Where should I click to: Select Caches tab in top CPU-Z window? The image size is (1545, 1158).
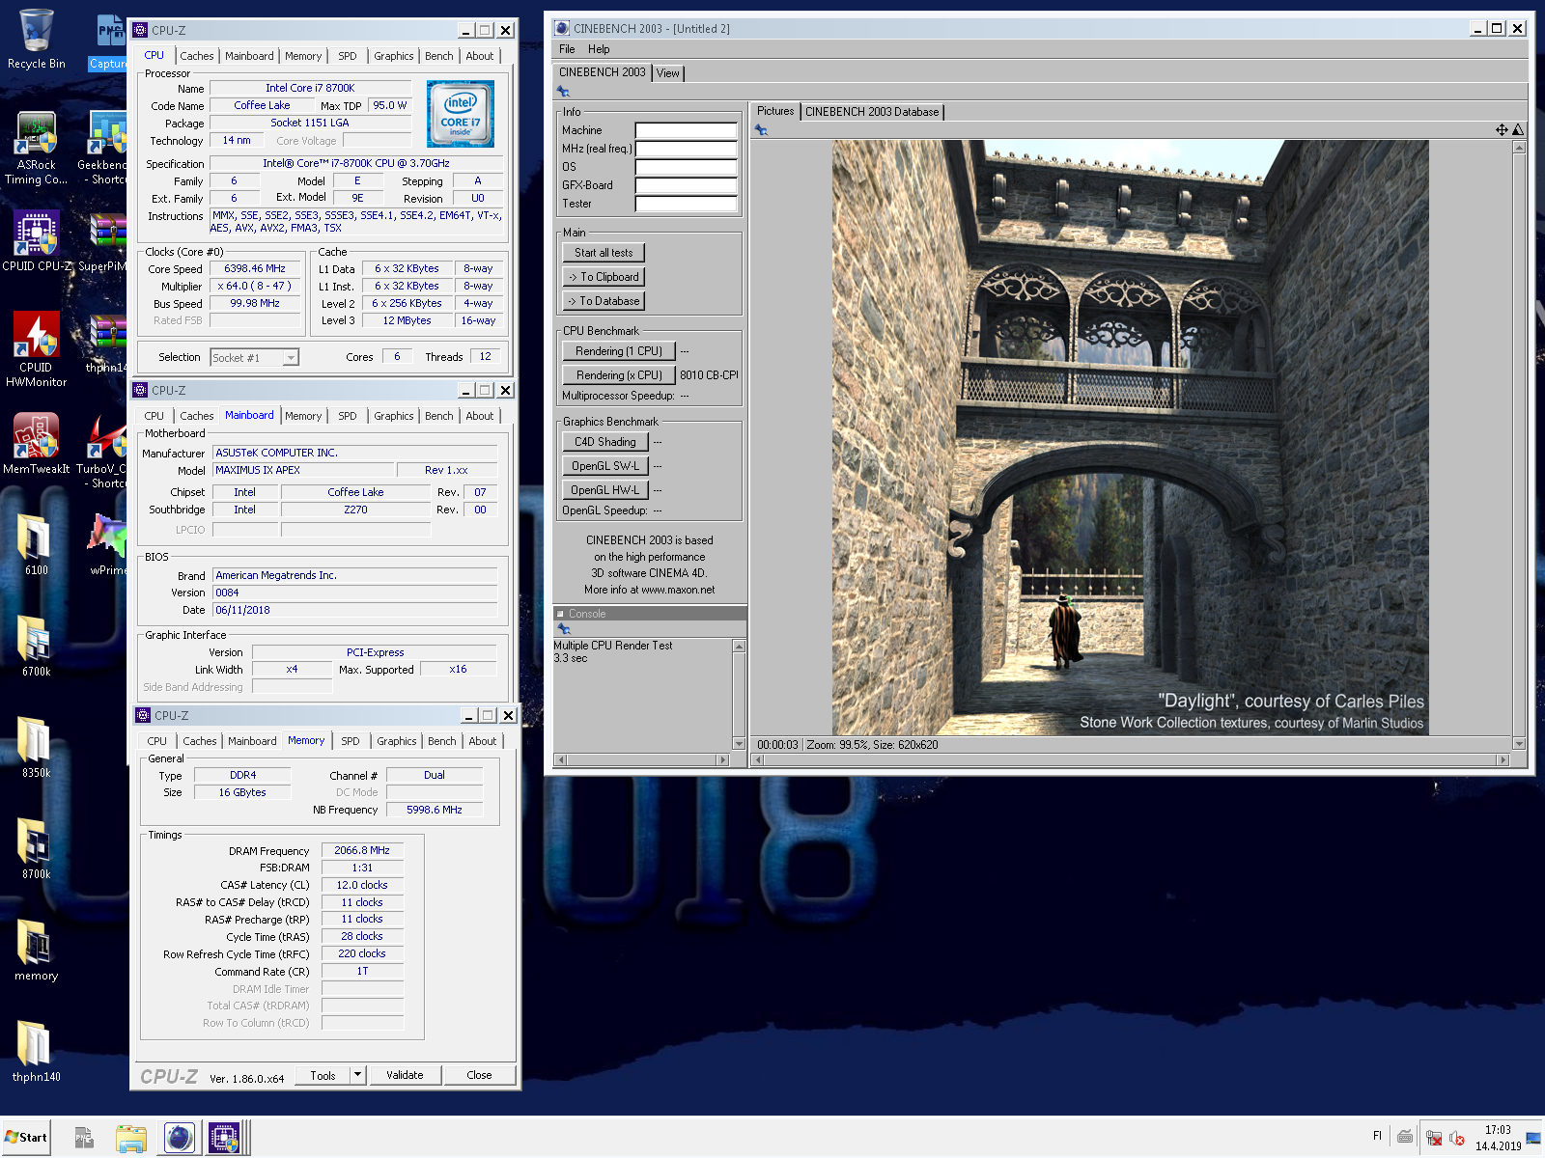tap(197, 56)
